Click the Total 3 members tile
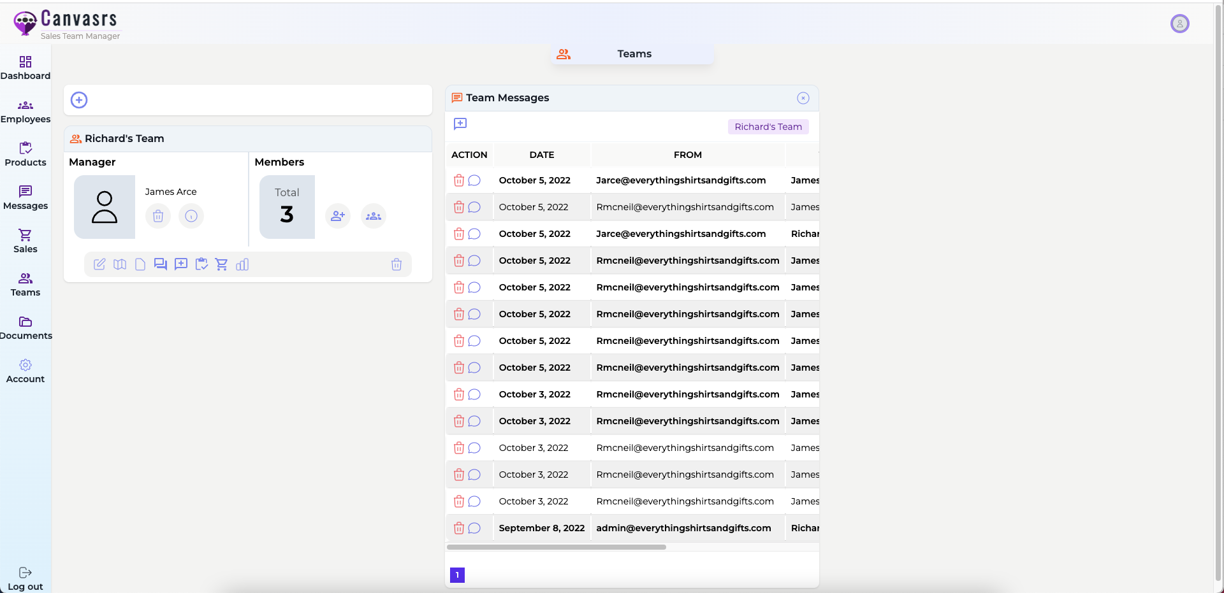The image size is (1224, 593). [x=287, y=207]
